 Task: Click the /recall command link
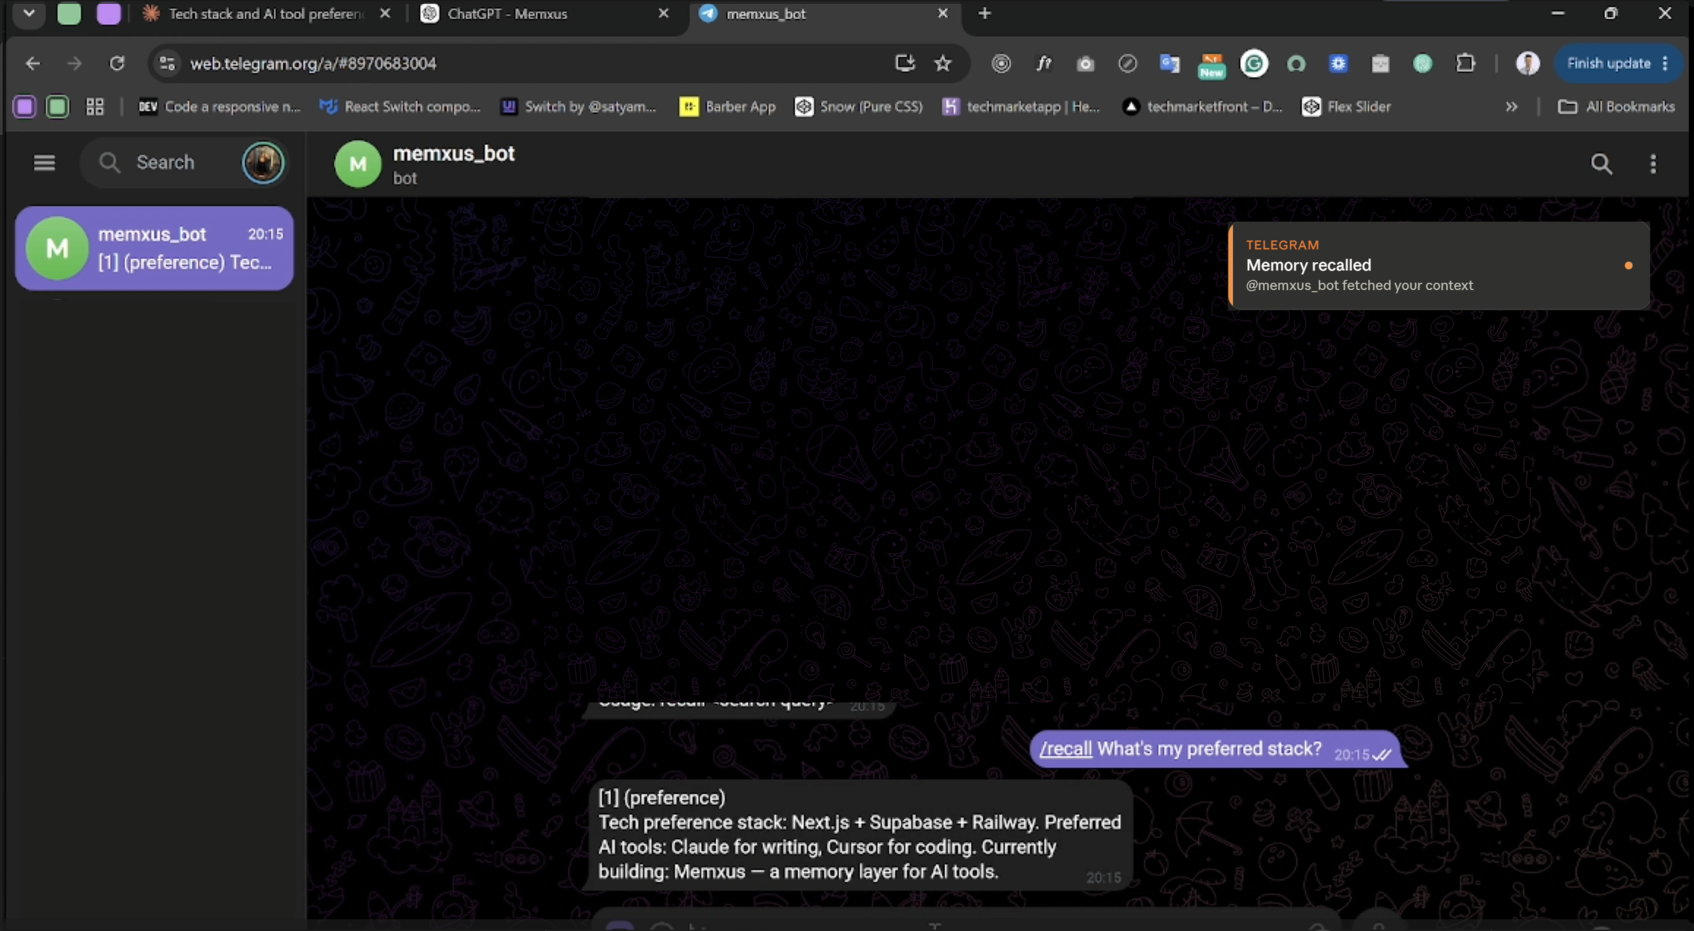[x=1065, y=749]
